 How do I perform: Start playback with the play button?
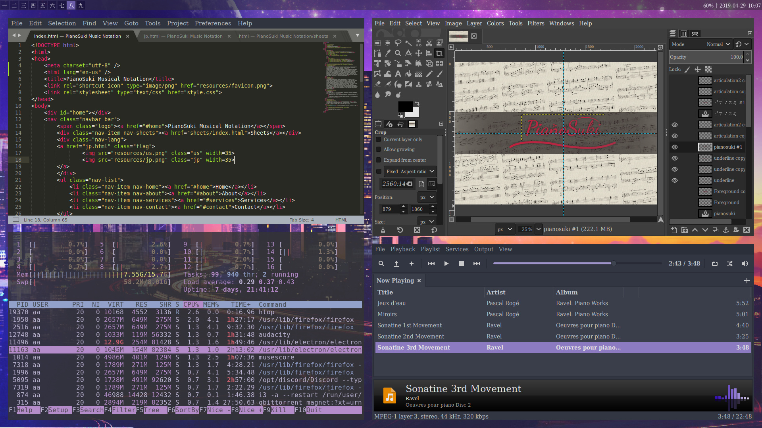(x=446, y=264)
